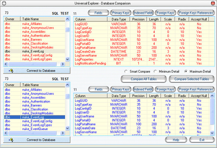
Task: Open lower Foreign Keys References tab
Action: 196,89
